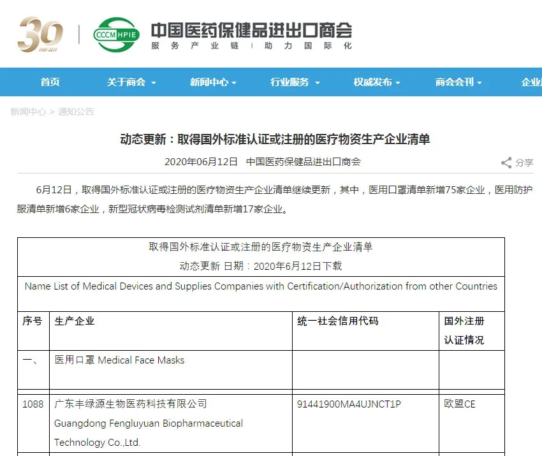Click 'Guangdong Fengluyuan Biopharmaceutical' text
The width and height of the screenshot is (542, 456).
[x=149, y=423]
